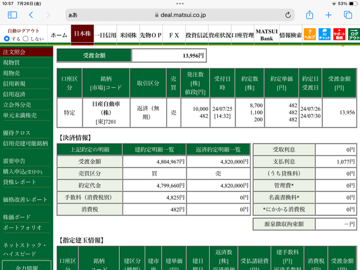Select 自動ログアウト する radio button
The width and height of the screenshot is (360, 270).
tap(7, 39)
